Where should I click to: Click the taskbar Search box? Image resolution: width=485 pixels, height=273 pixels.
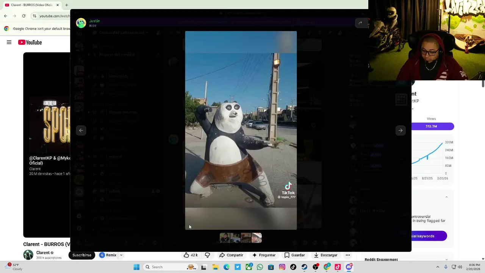click(171, 267)
